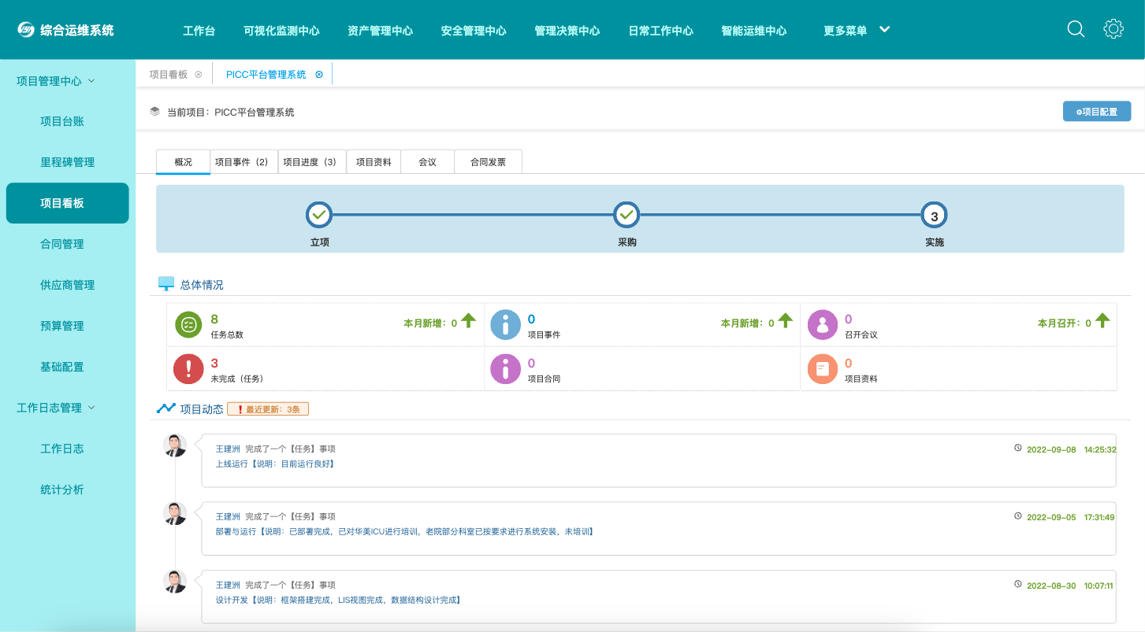Switch to the 项目看板 page tab
The image size is (1145, 632).
(169, 74)
